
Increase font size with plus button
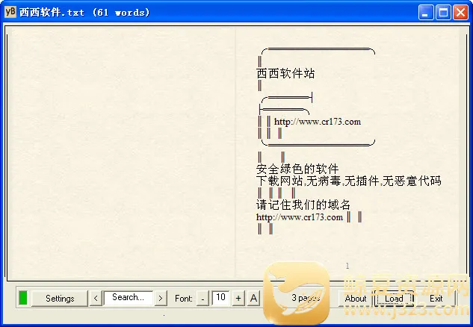point(238,298)
